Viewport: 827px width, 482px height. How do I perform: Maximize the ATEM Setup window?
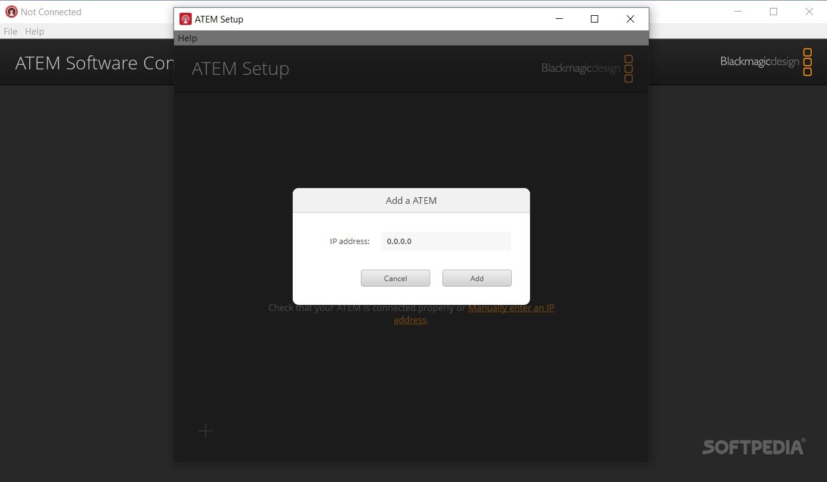pyautogui.click(x=595, y=19)
